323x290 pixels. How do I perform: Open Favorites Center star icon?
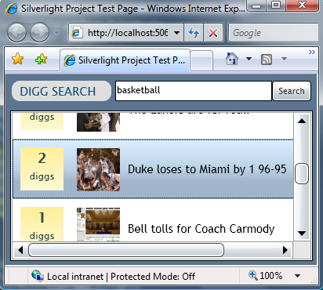point(17,59)
